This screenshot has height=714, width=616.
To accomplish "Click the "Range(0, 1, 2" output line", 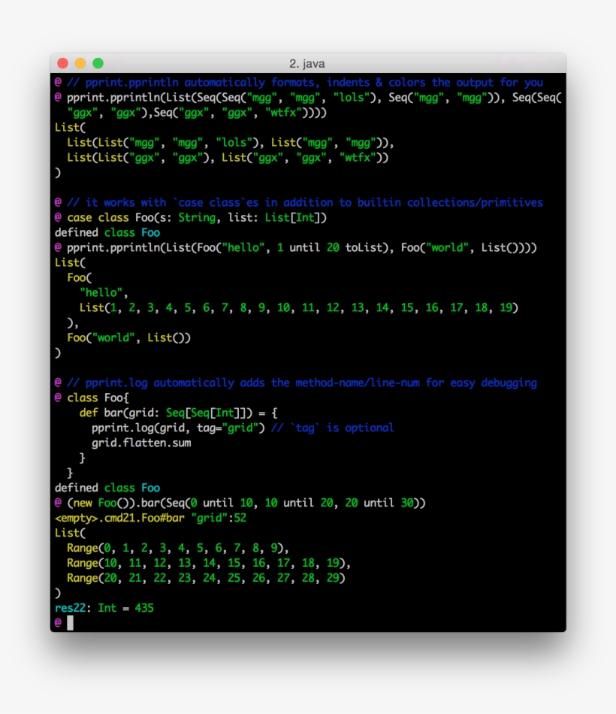I will pyautogui.click(x=178, y=548).
